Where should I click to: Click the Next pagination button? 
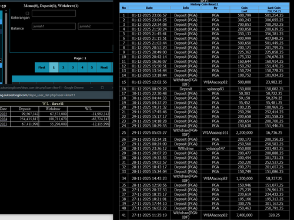coord(104,67)
